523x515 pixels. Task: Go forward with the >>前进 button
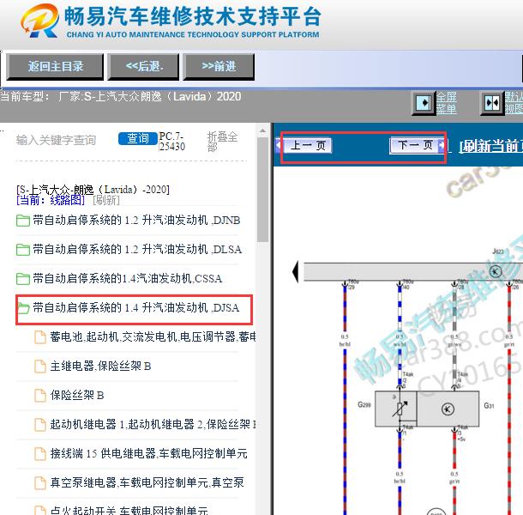tap(219, 66)
